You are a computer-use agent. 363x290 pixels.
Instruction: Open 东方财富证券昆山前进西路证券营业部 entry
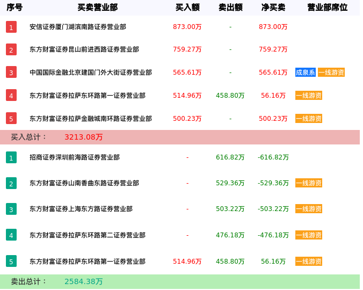[x=84, y=49]
